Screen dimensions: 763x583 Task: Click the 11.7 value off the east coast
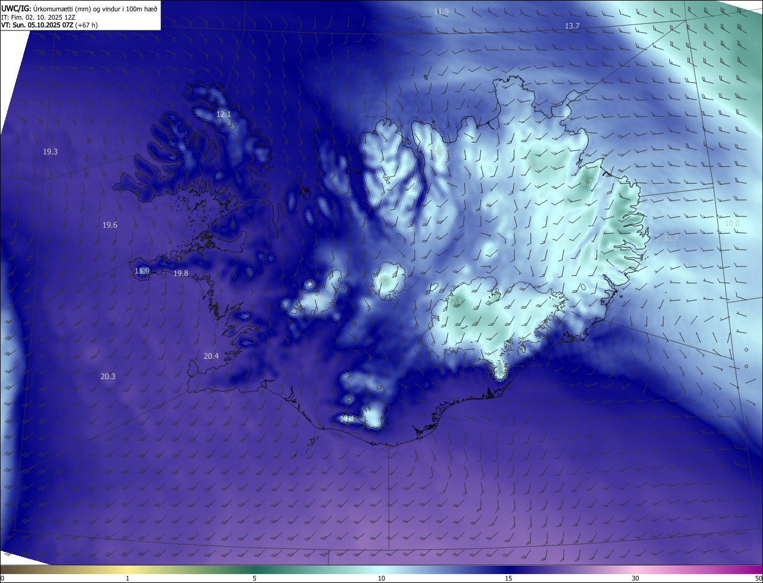point(671,238)
